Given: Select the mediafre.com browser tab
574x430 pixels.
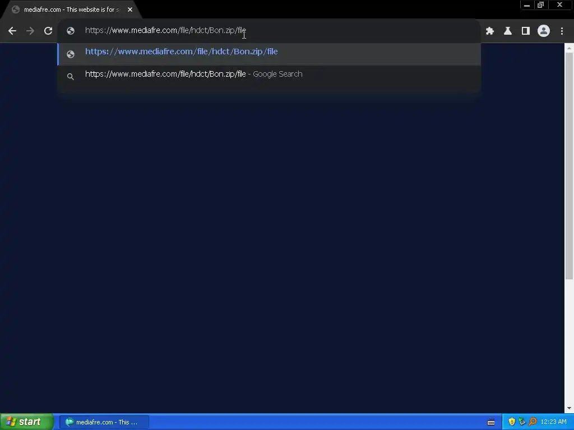Looking at the screenshot, I should (x=71, y=10).
